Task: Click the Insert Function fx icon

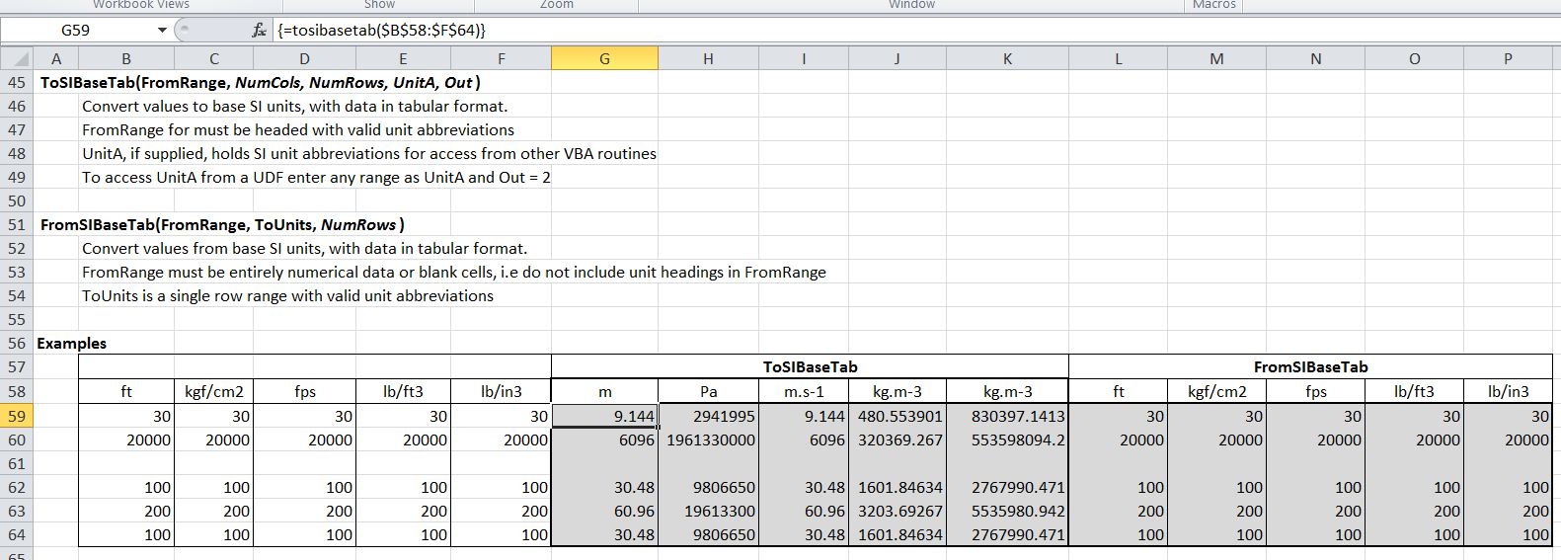Action: coord(259,31)
